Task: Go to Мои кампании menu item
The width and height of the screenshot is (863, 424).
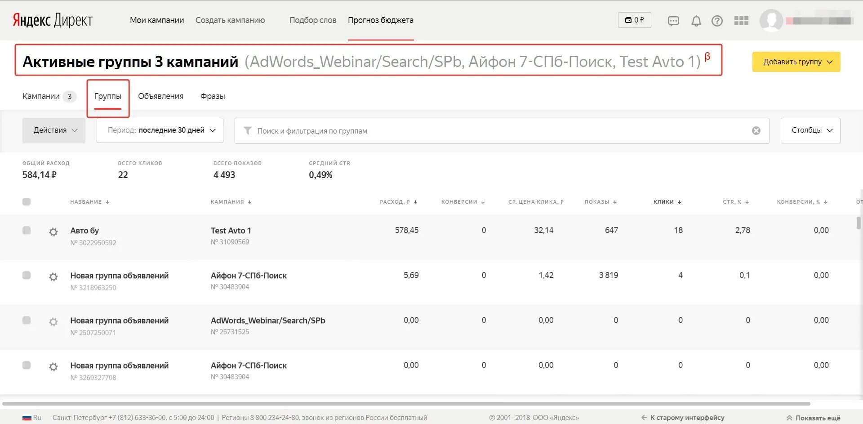Action: pyautogui.click(x=157, y=20)
